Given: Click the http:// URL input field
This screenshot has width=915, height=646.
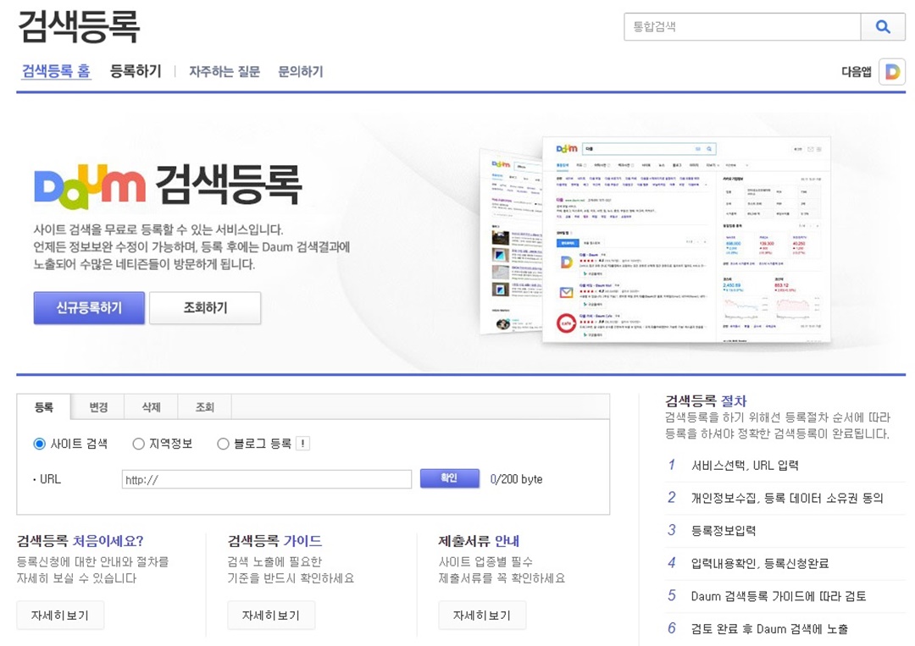Looking at the screenshot, I should click(265, 478).
